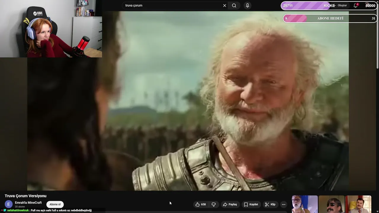Screen dimensions: 379x213
Task: Open the Emrah'la MineCraft channel name
Action: click(28, 203)
